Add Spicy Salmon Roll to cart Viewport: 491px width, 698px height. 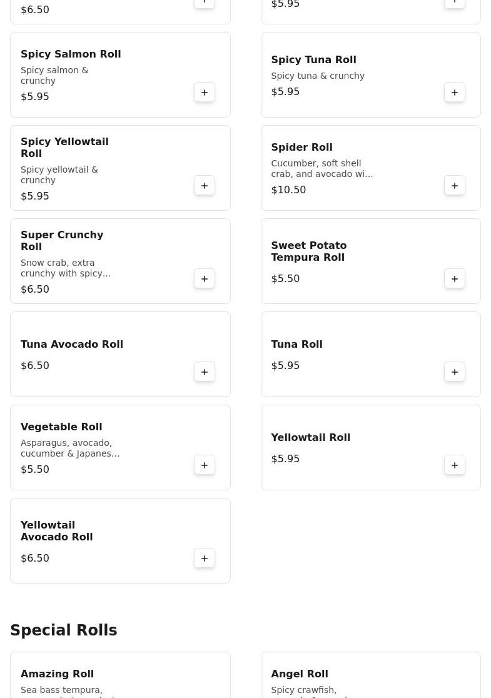pos(205,93)
